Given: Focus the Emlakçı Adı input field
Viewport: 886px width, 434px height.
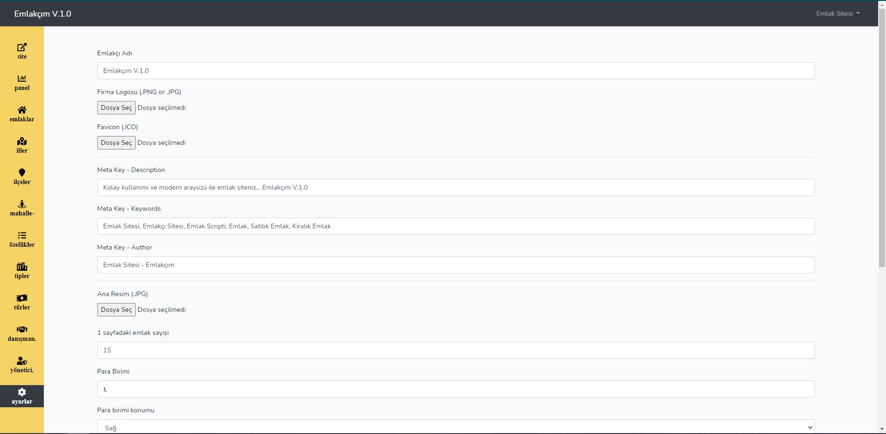Looking at the screenshot, I should click(x=456, y=71).
